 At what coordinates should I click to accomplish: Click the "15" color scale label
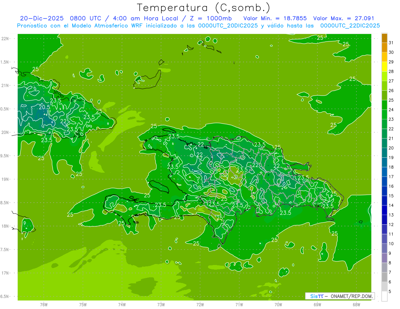point(391,196)
